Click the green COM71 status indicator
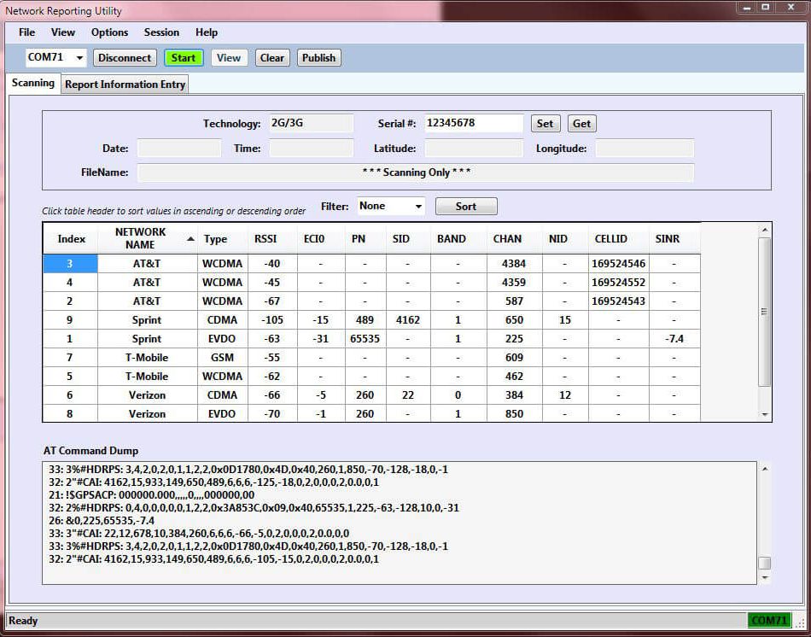This screenshot has width=811, height=637. 768,621
